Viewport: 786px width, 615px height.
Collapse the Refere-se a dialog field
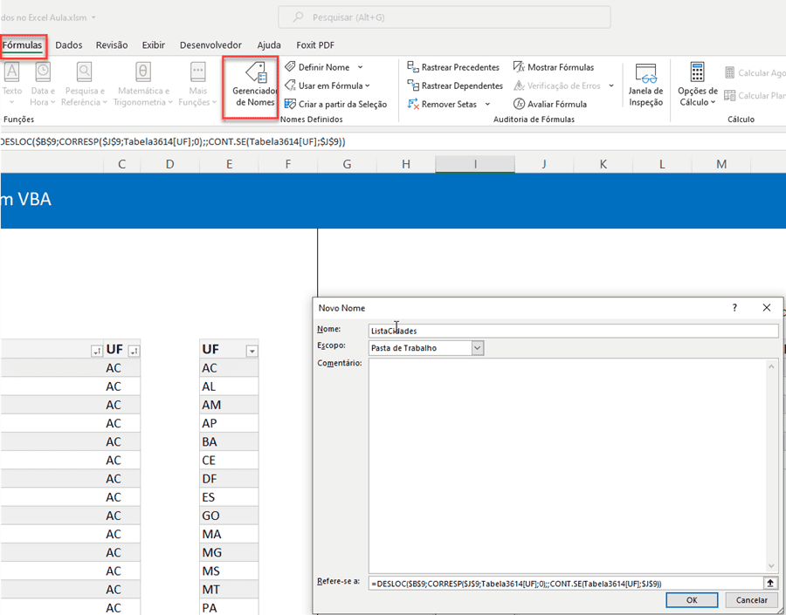point(769,583)
